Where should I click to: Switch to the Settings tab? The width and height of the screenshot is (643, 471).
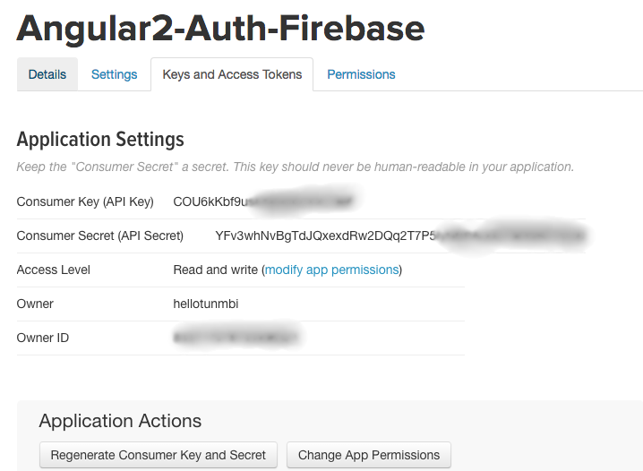pos(115,74)
